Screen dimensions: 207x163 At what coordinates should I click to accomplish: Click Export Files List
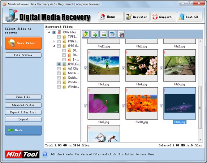tap(23, 112)
